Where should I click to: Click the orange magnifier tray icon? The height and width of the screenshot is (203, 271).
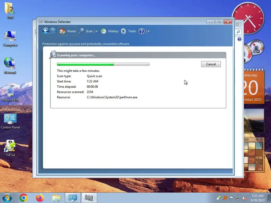click(225, 198)
